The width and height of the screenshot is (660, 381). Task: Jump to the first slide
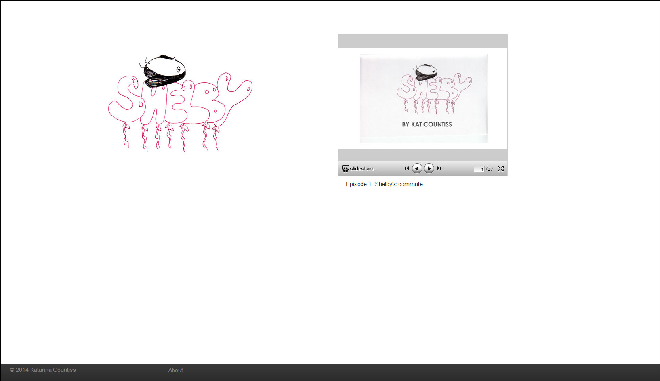407,168
